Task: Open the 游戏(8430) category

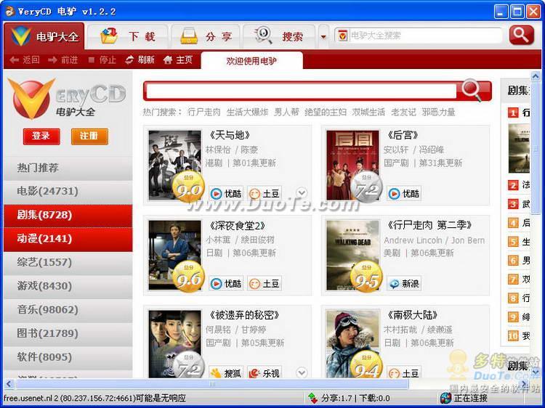Action: (68, 286)
